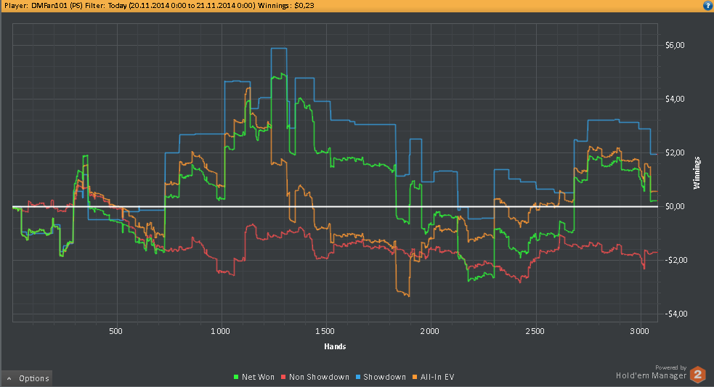Image resolution: width=714 pixels, height=387 pixels.
Task: Click the -$4,00 axis label
Action: [675, 314]
